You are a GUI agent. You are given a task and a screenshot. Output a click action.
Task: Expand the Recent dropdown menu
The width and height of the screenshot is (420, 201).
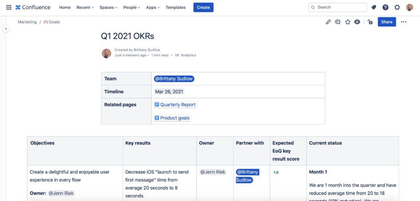click(85, 7)
